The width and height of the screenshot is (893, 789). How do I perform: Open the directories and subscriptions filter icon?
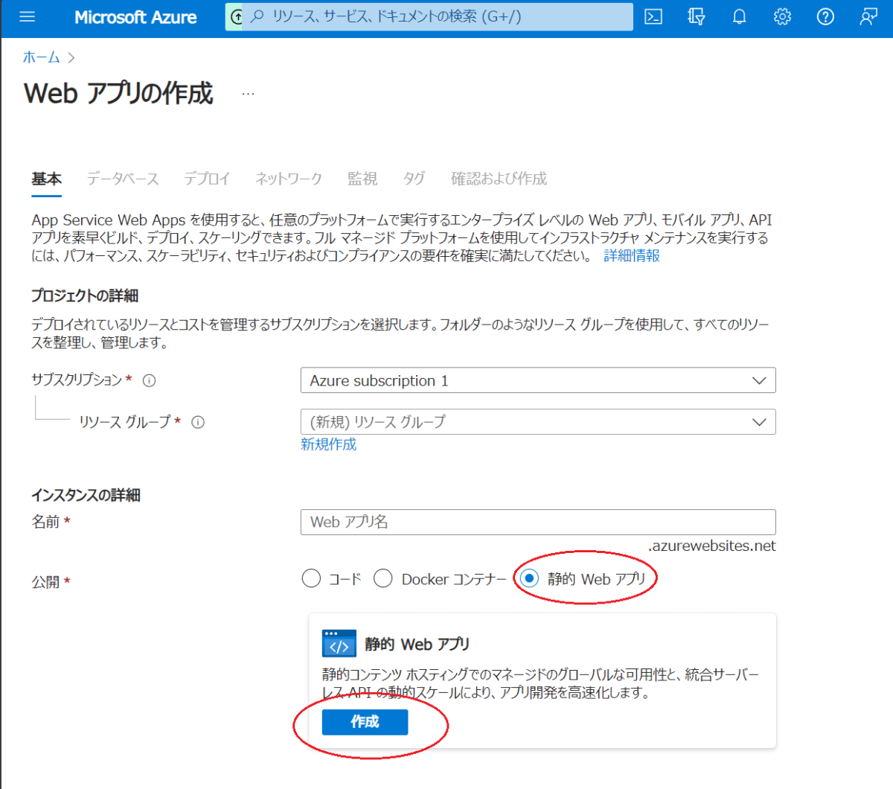click(697, 16)
